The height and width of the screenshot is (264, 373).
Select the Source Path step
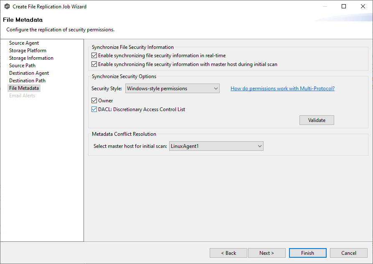point(22,65)
